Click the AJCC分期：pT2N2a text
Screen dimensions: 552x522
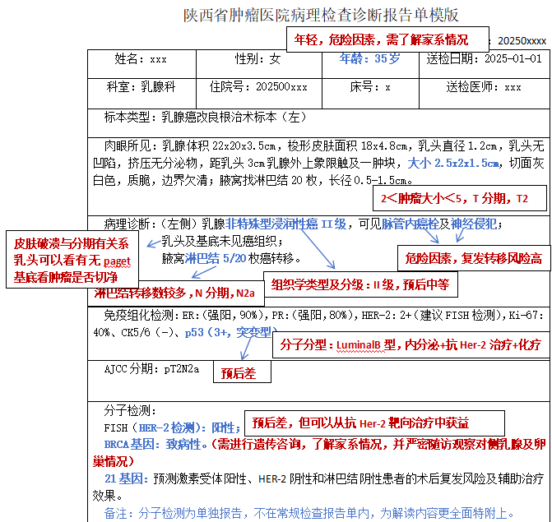[151, 369]
